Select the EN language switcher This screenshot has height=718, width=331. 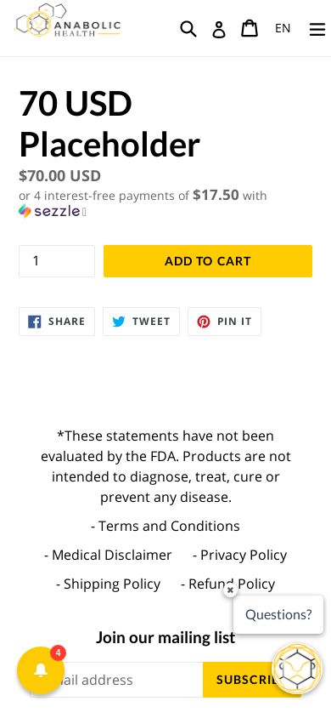tap(283, 28)
